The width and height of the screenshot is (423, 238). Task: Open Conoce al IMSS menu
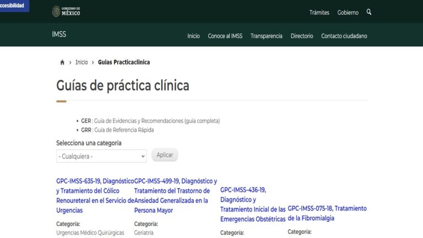click(225, 36)
